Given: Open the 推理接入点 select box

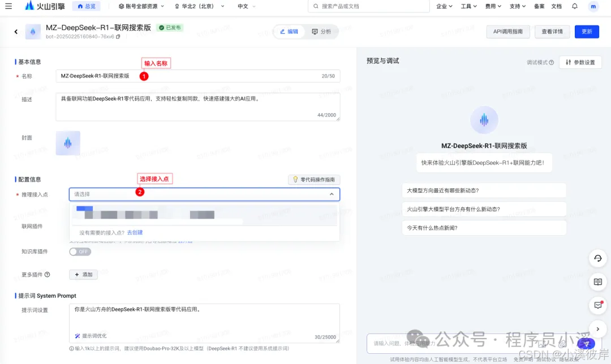Looking at the screenshot, I should pos(204,194).
